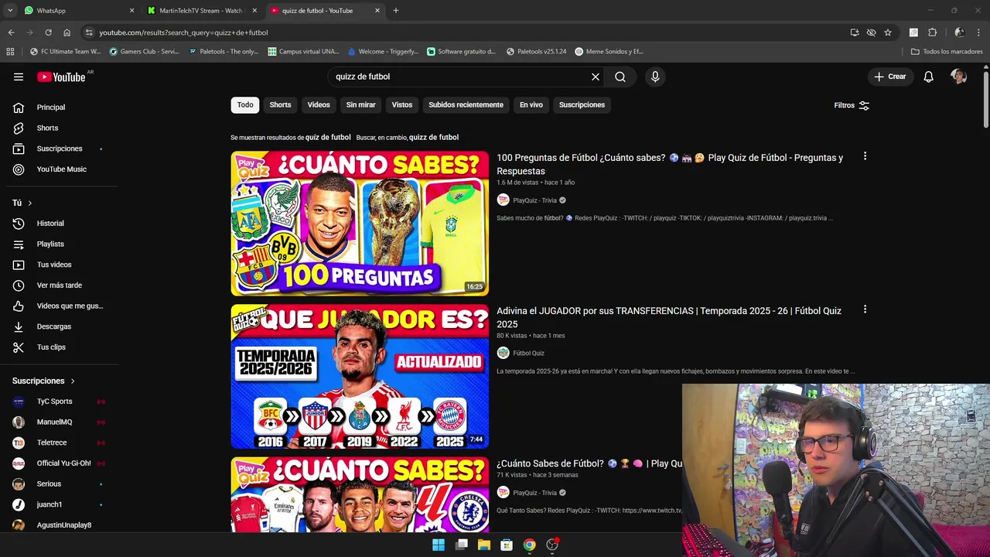The height and width of the screenshot is (557, 990).
Task: Open Fútbol Quiz channel link
Action: pos(528,354)
